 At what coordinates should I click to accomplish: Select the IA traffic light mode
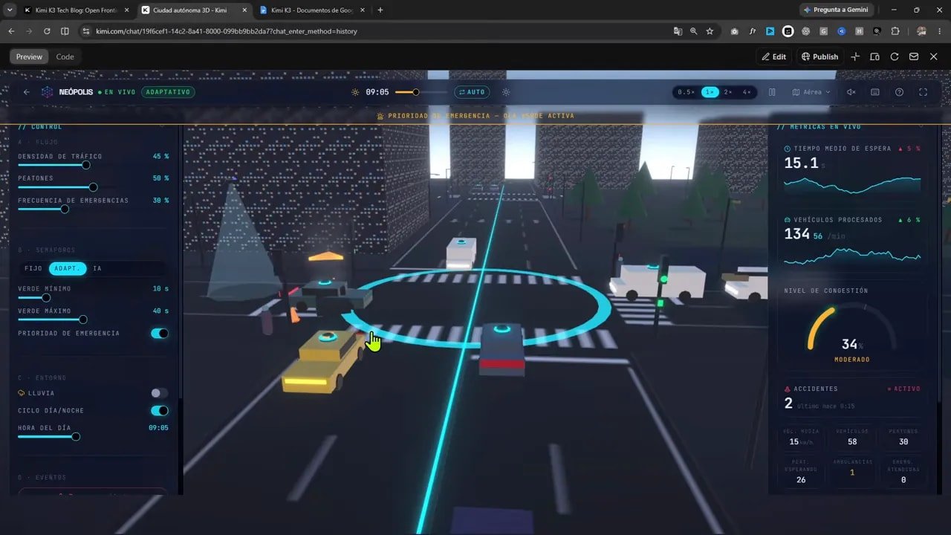coord(97,268)
